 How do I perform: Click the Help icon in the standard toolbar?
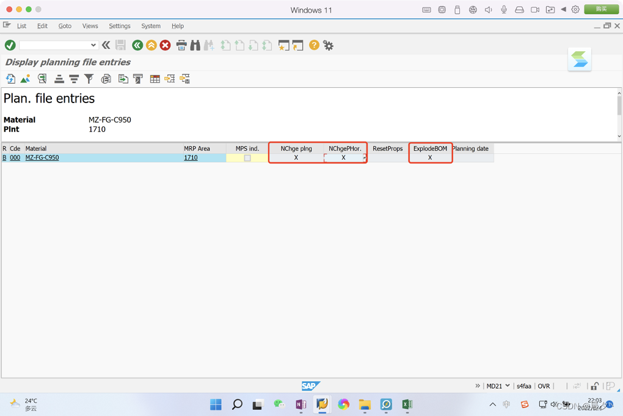point(313,45)
